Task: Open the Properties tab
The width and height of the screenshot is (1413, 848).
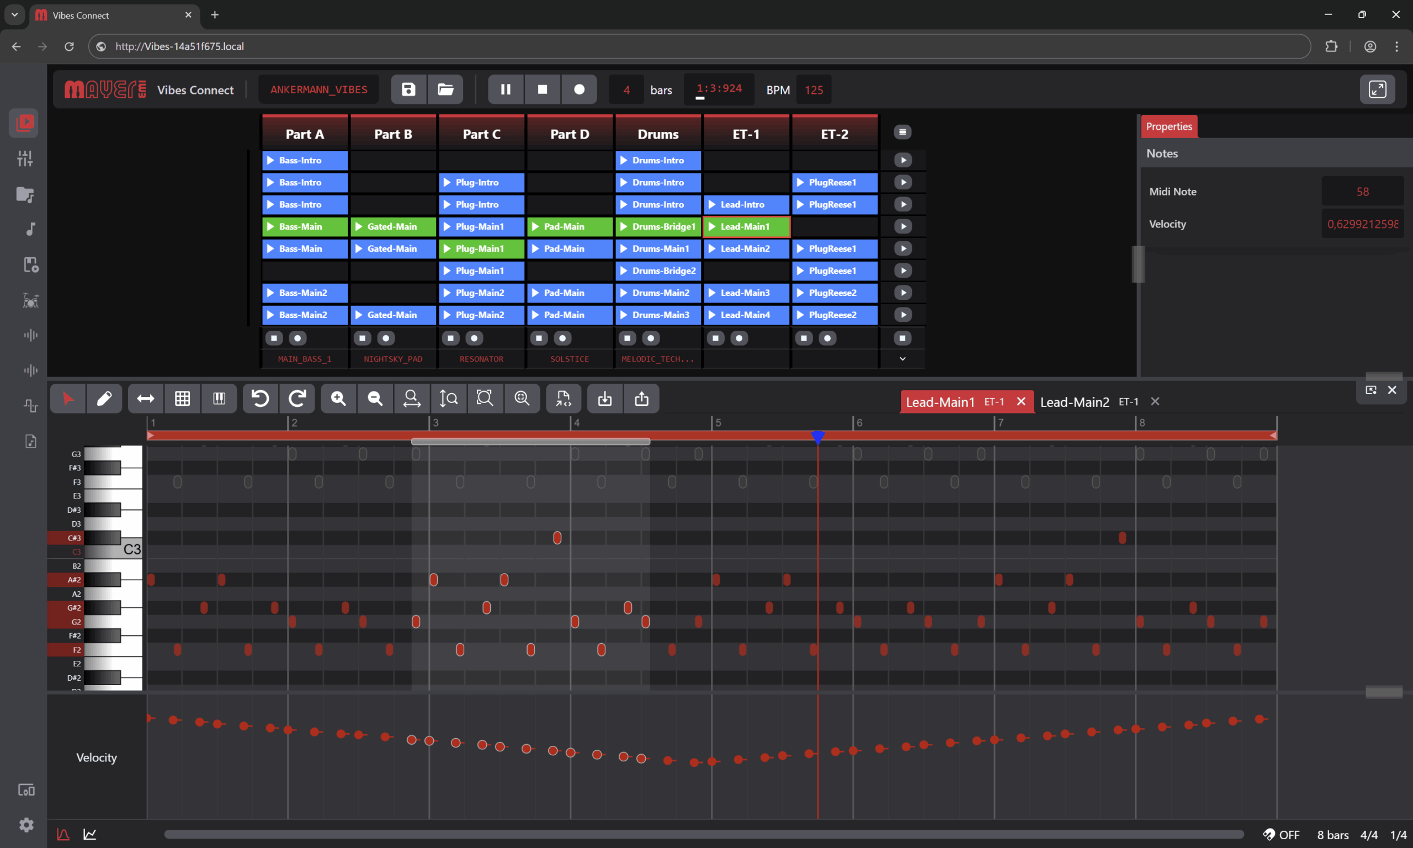Action: [1168, 126]
